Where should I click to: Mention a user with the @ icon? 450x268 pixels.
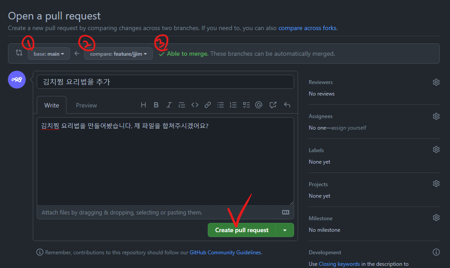(259, 105)
